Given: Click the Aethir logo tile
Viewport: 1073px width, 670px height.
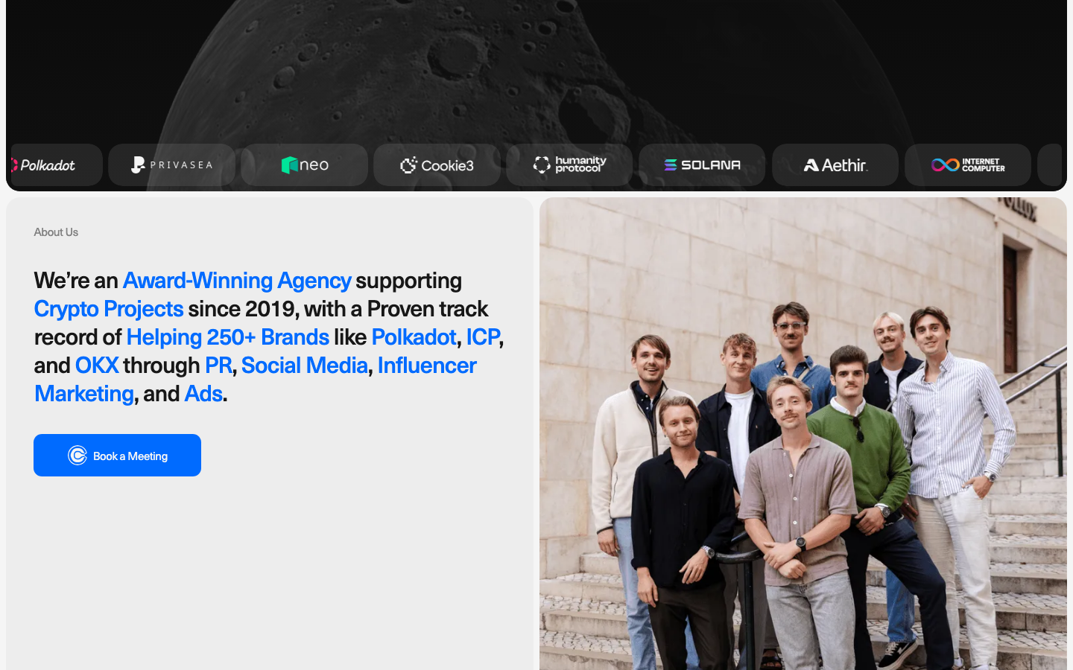Looking at the screenshot, I should [835, 165].
